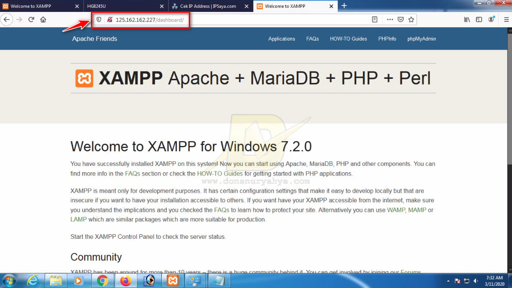The image size is (512, 288).
Task: Show hidden tray icons arrow
Action: pyautogui.click(x=448, y=281)
